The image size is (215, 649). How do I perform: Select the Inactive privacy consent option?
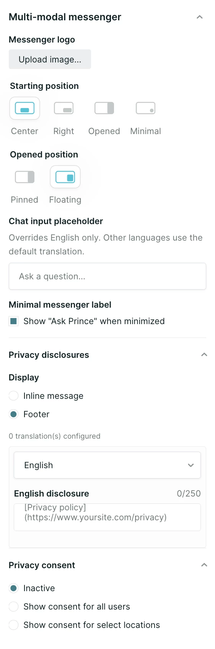[x=13, y=588]
